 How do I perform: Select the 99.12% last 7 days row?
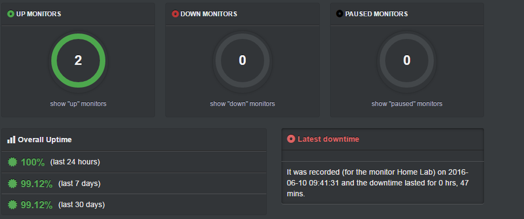[134, 183]
